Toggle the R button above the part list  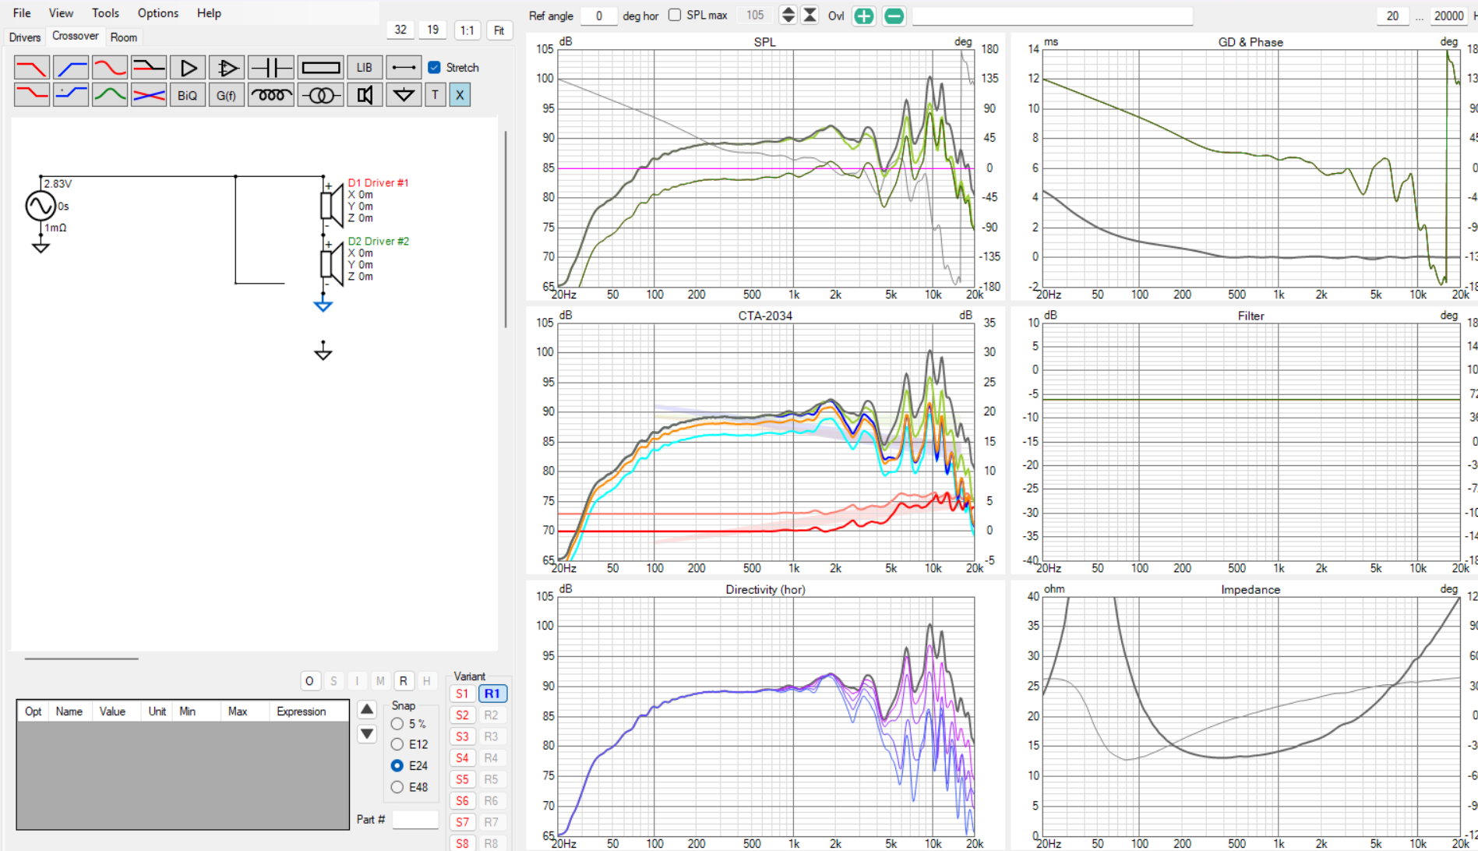click(x=404, y=681)
